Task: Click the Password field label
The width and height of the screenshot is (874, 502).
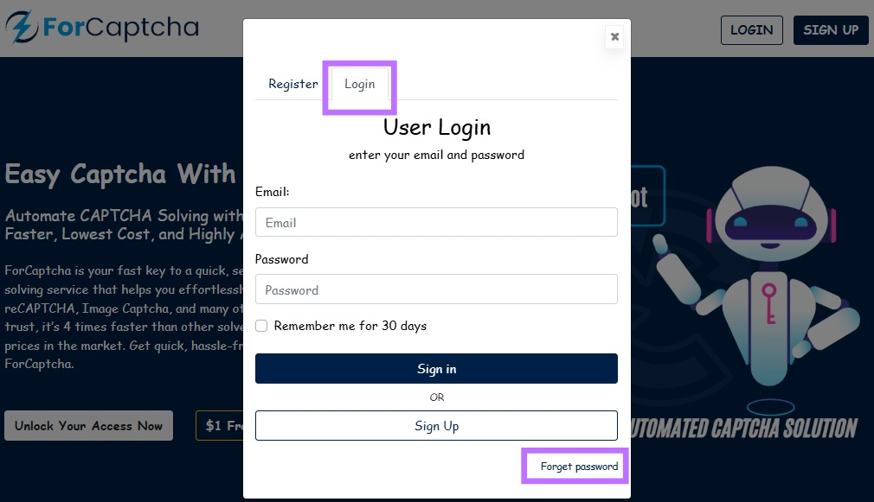Action: pos(281,259)
